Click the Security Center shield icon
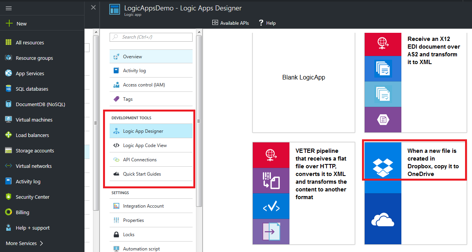The height and width of the screenshot is (252, 472). pos(8,197)
